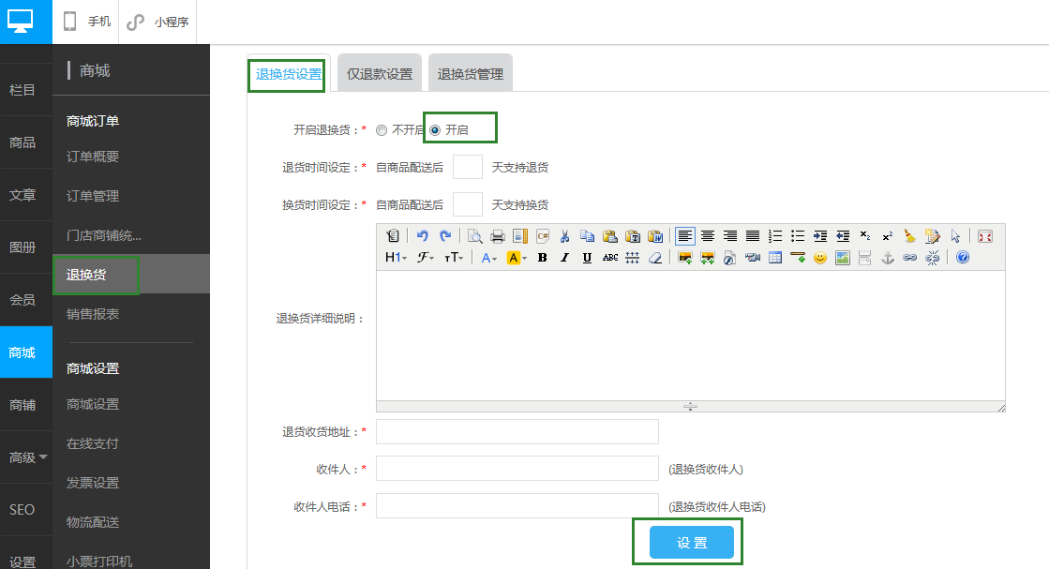Insert a single image in editor
Screen dimensions: 1049x569
coord(684,258)
